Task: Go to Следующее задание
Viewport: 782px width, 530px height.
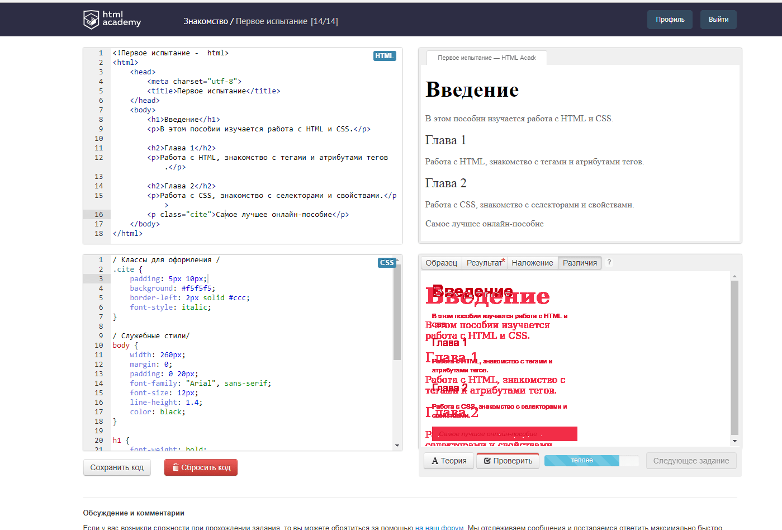Action: (x=691, y=461)
